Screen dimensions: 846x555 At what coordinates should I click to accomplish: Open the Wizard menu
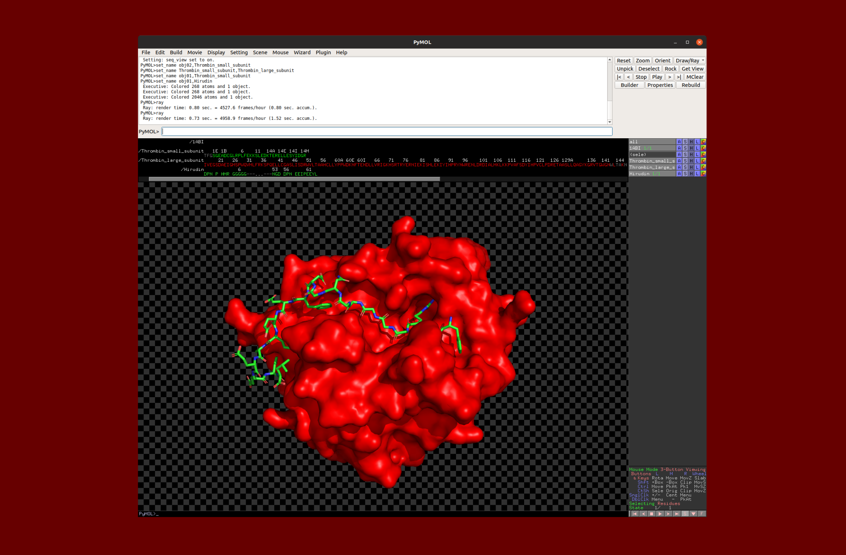[302, 53]
